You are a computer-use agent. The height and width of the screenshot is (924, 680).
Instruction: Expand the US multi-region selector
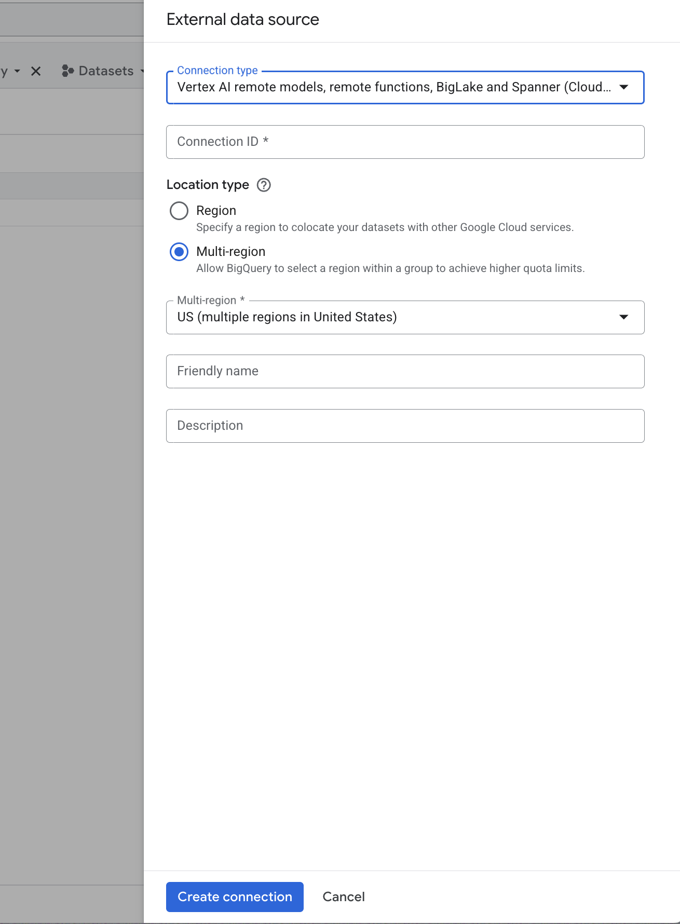[x=405, y=317]
